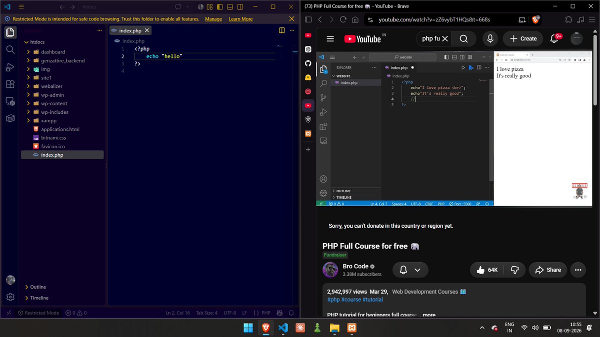
Task: Open Run and Debug view in VS Code
Action: 10,67
